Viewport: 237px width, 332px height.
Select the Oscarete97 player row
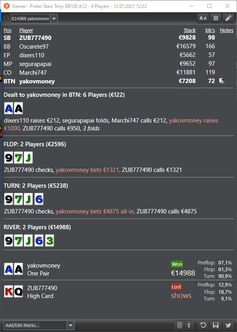[118, 46]
